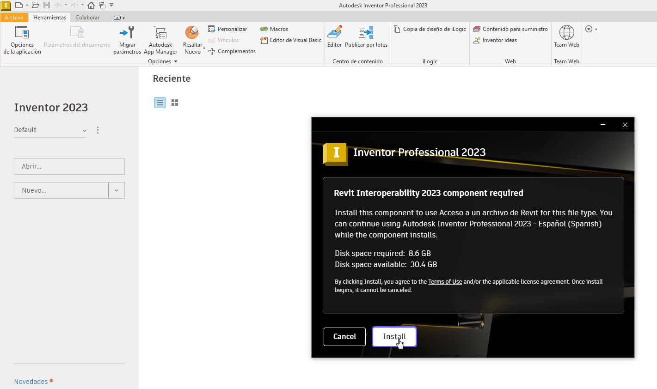The width and height of the screenshot is (657, 389).
Task: Click Parámetros del documento icon
Action: (x=77, y=32)
